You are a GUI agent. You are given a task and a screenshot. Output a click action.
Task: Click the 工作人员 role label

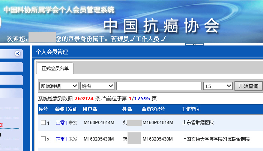[147, 39]
